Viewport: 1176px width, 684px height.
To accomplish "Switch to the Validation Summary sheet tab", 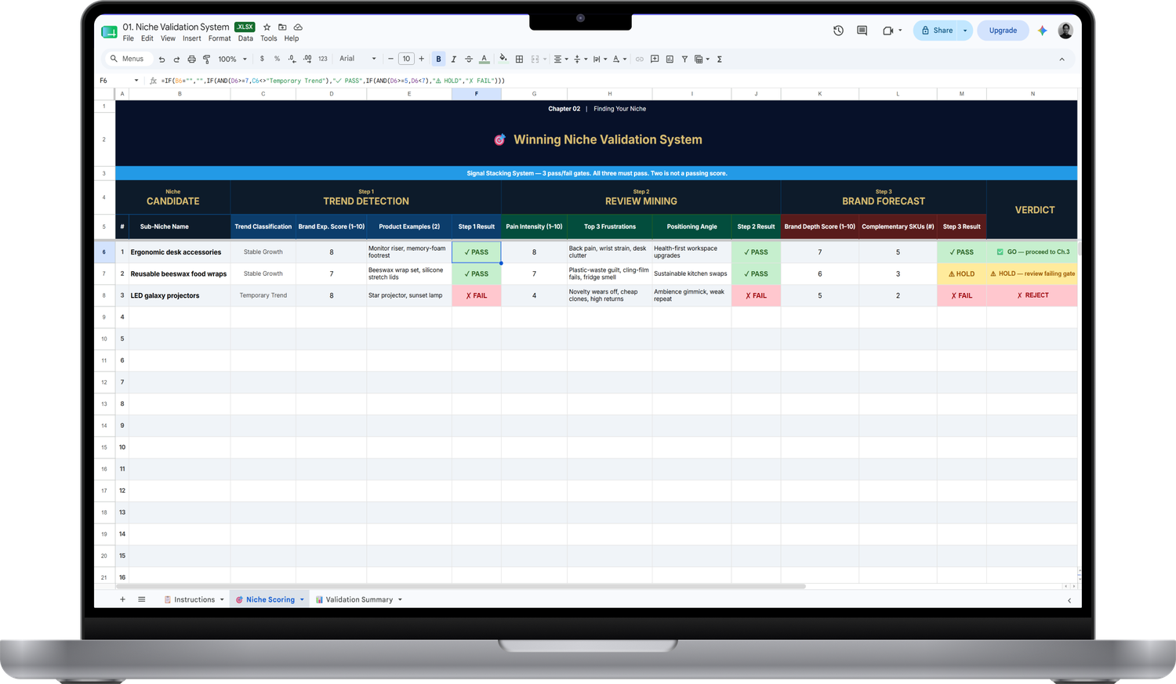I will pyautogui.click(x=359, y=599).
